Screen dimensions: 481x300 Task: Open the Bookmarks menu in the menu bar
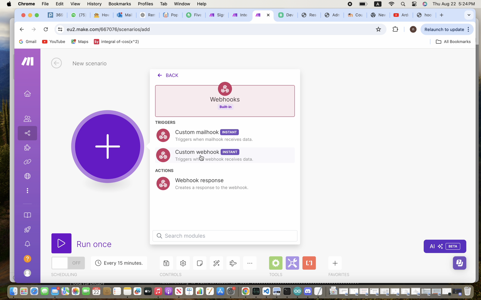tap(120, 4)
